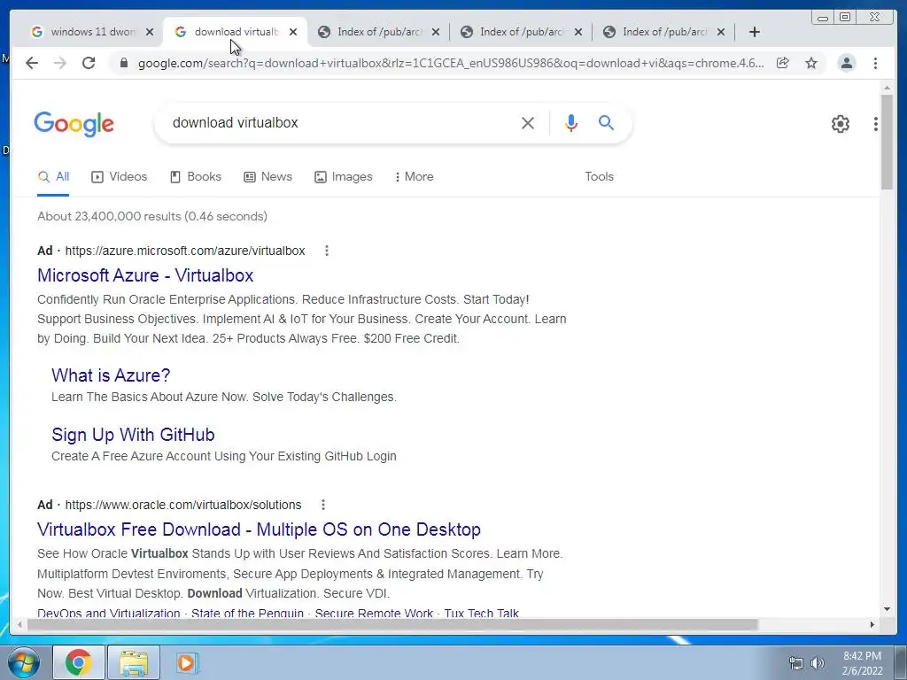Click the share page icon in address bar

coord(783,63)
